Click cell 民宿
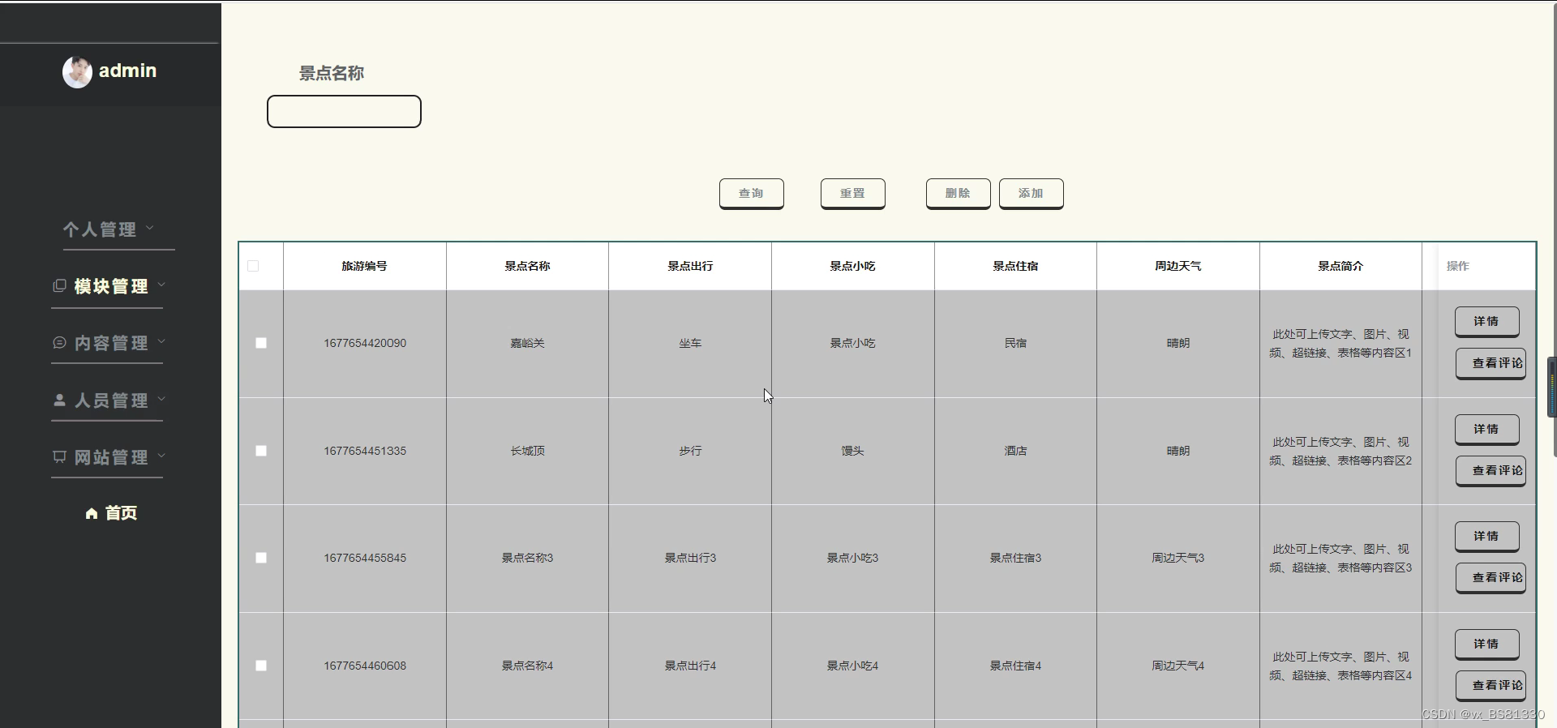 [1015, 343]
